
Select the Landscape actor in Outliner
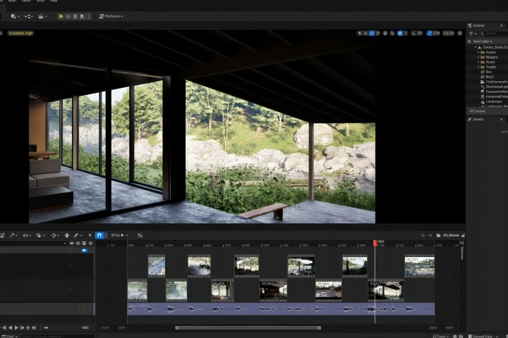(493, 101)
